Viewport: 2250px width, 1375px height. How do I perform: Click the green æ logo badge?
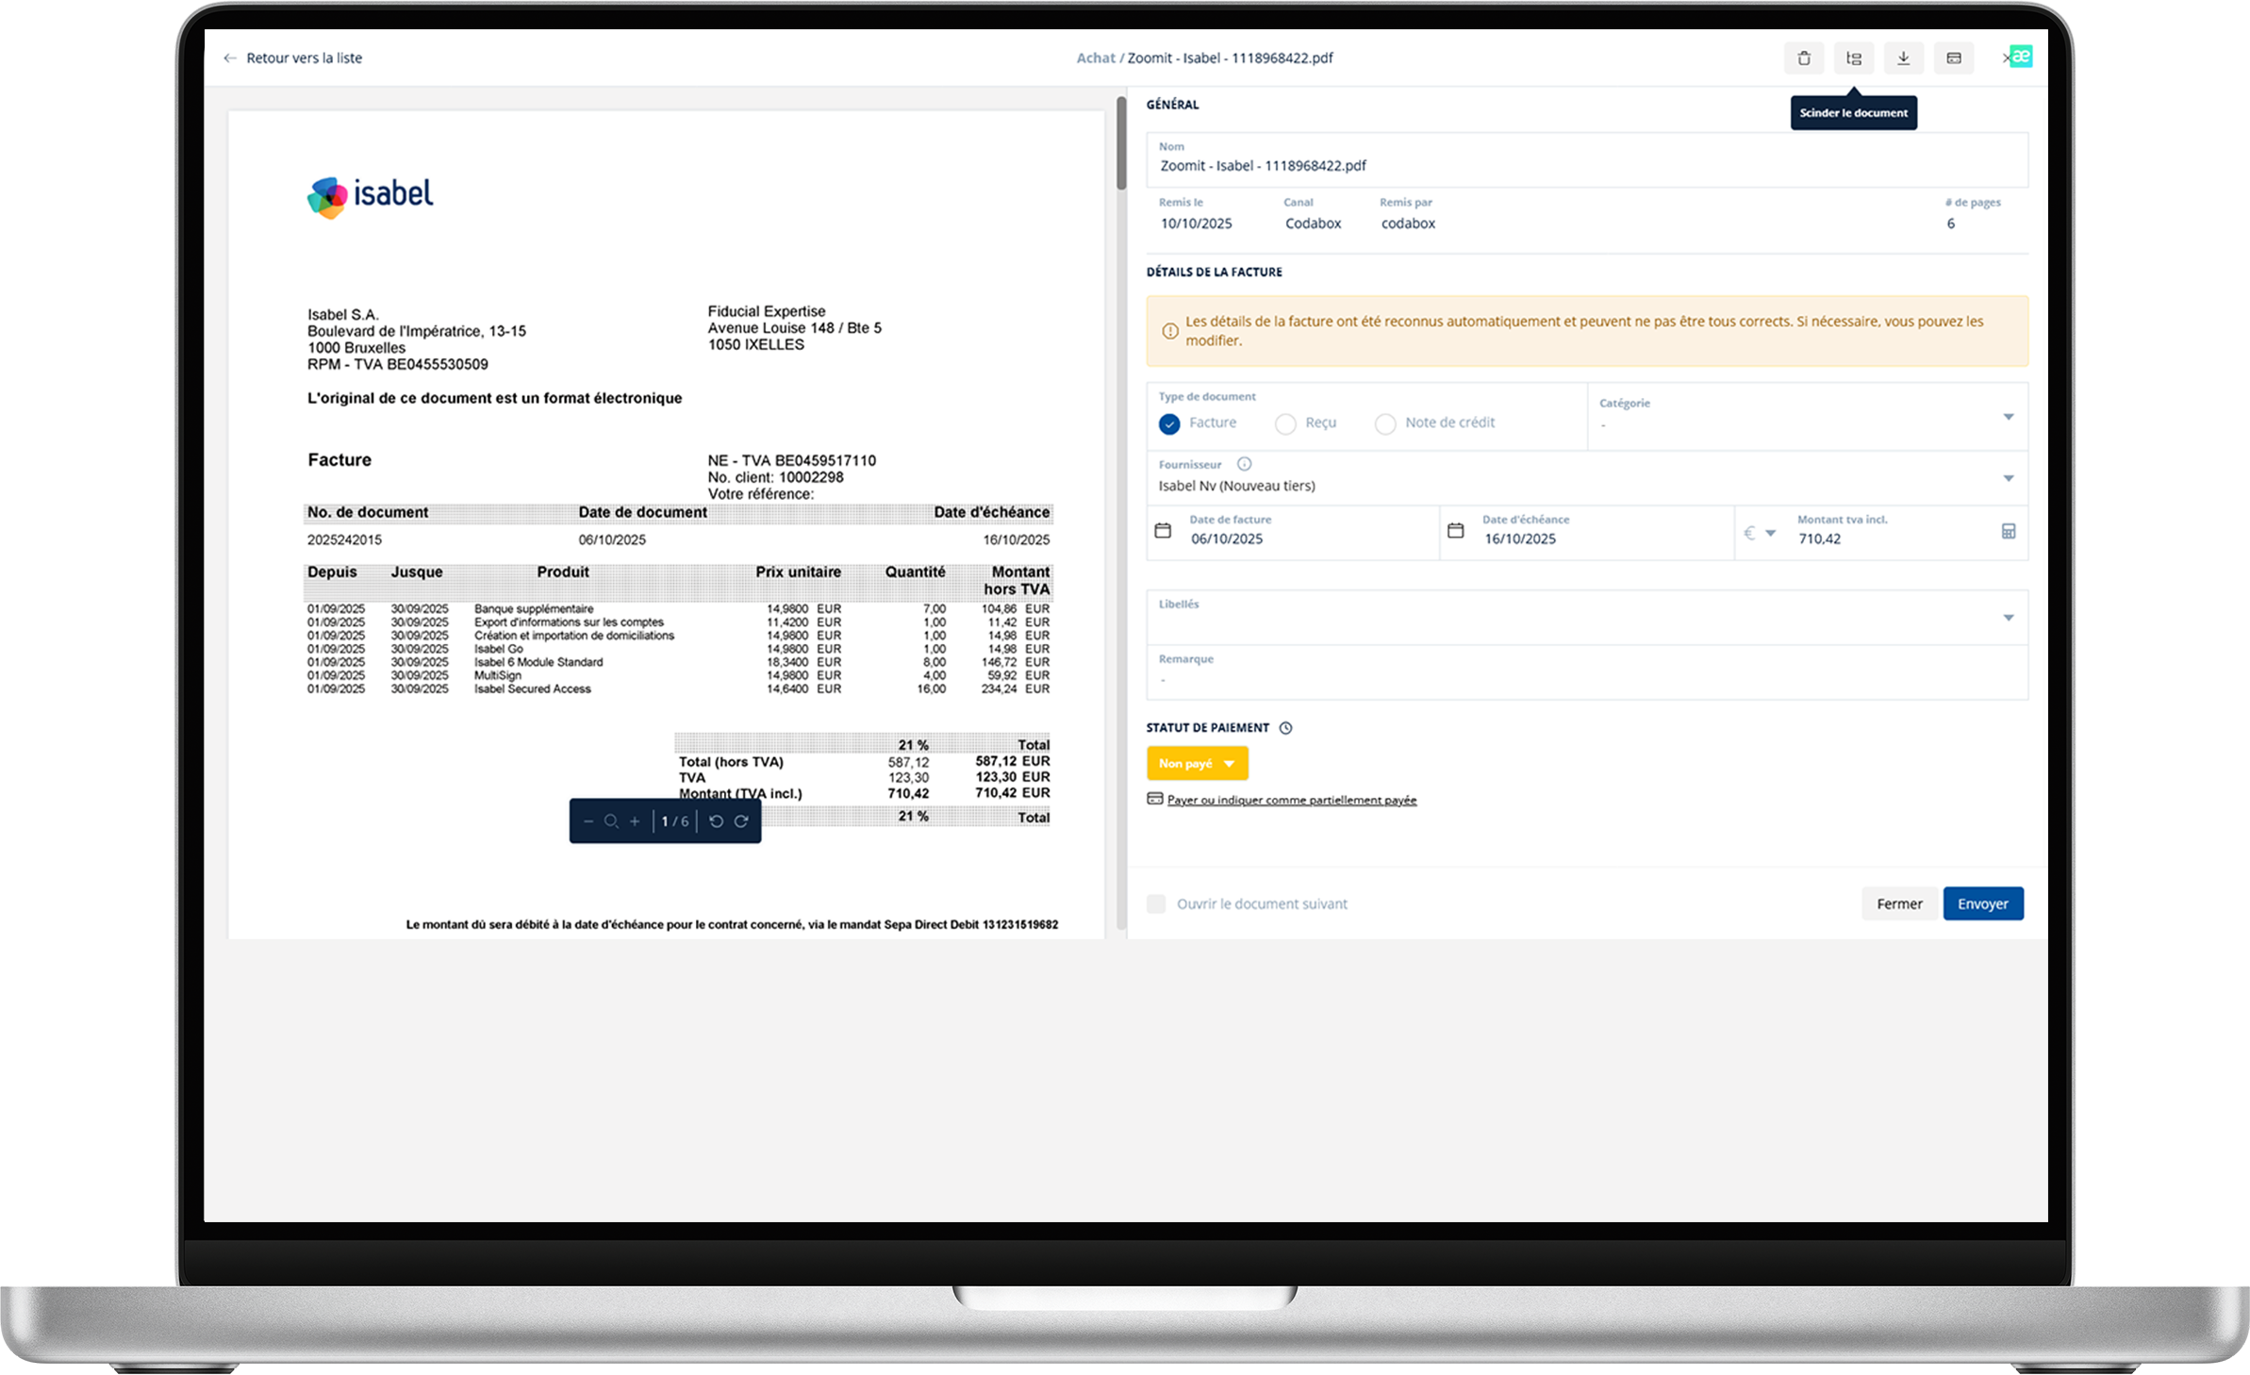pyautogui.click(x=2021, y=56)
